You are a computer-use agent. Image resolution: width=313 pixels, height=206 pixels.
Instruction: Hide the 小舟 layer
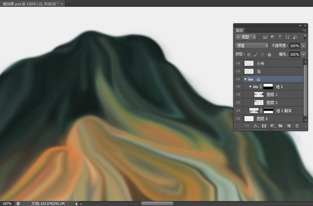coord(238,63)
